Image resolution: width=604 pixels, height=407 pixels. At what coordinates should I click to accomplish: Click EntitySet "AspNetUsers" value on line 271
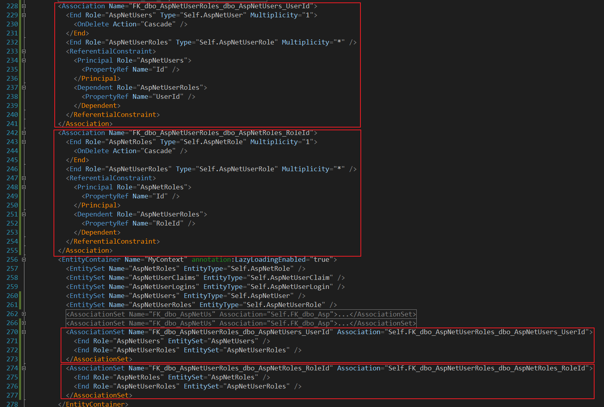click(233, 341)
